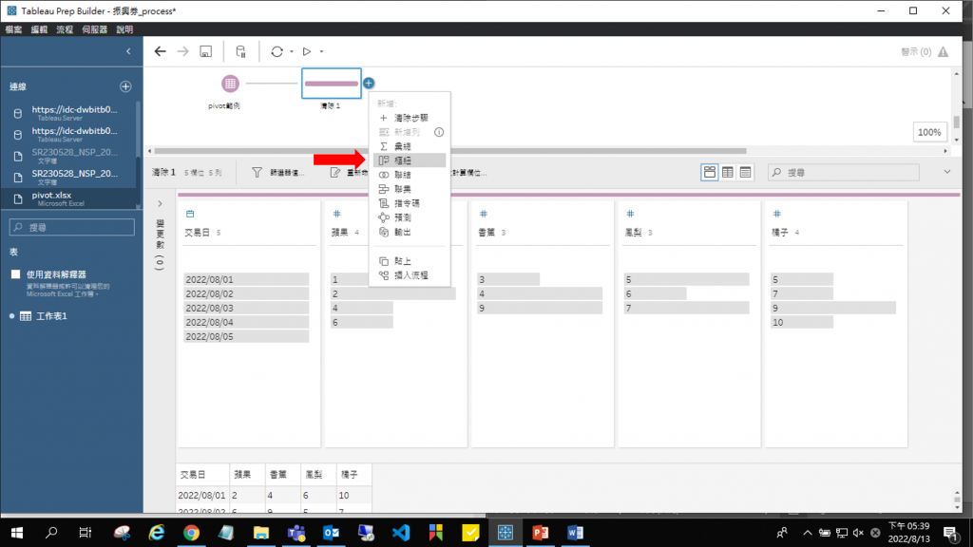Select the pivot範例 input step node
Screen dimensions: 973x547
(x=230, y=84)
